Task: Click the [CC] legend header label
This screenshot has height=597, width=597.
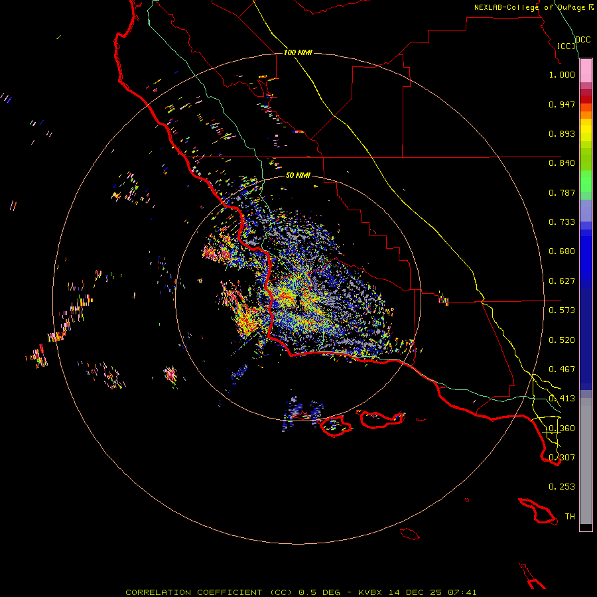Action: point(566,46)
